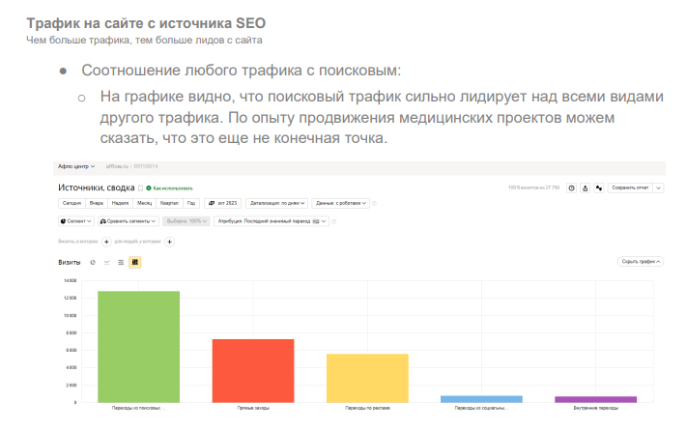Click the 100% визитов из 27 756 text
Viewport: 687px width, 431px height.
[x=533, y=187]
